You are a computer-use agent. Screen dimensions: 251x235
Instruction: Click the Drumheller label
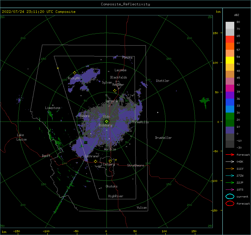(163, 138)
